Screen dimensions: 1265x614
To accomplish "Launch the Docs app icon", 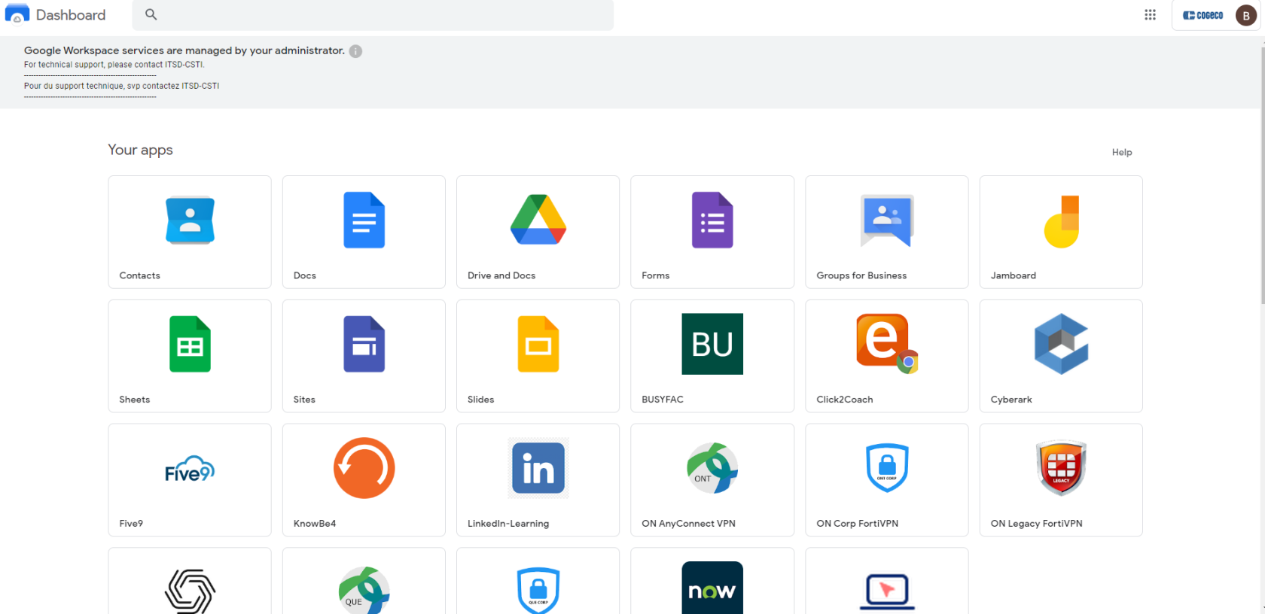I will tap(364, 220).
